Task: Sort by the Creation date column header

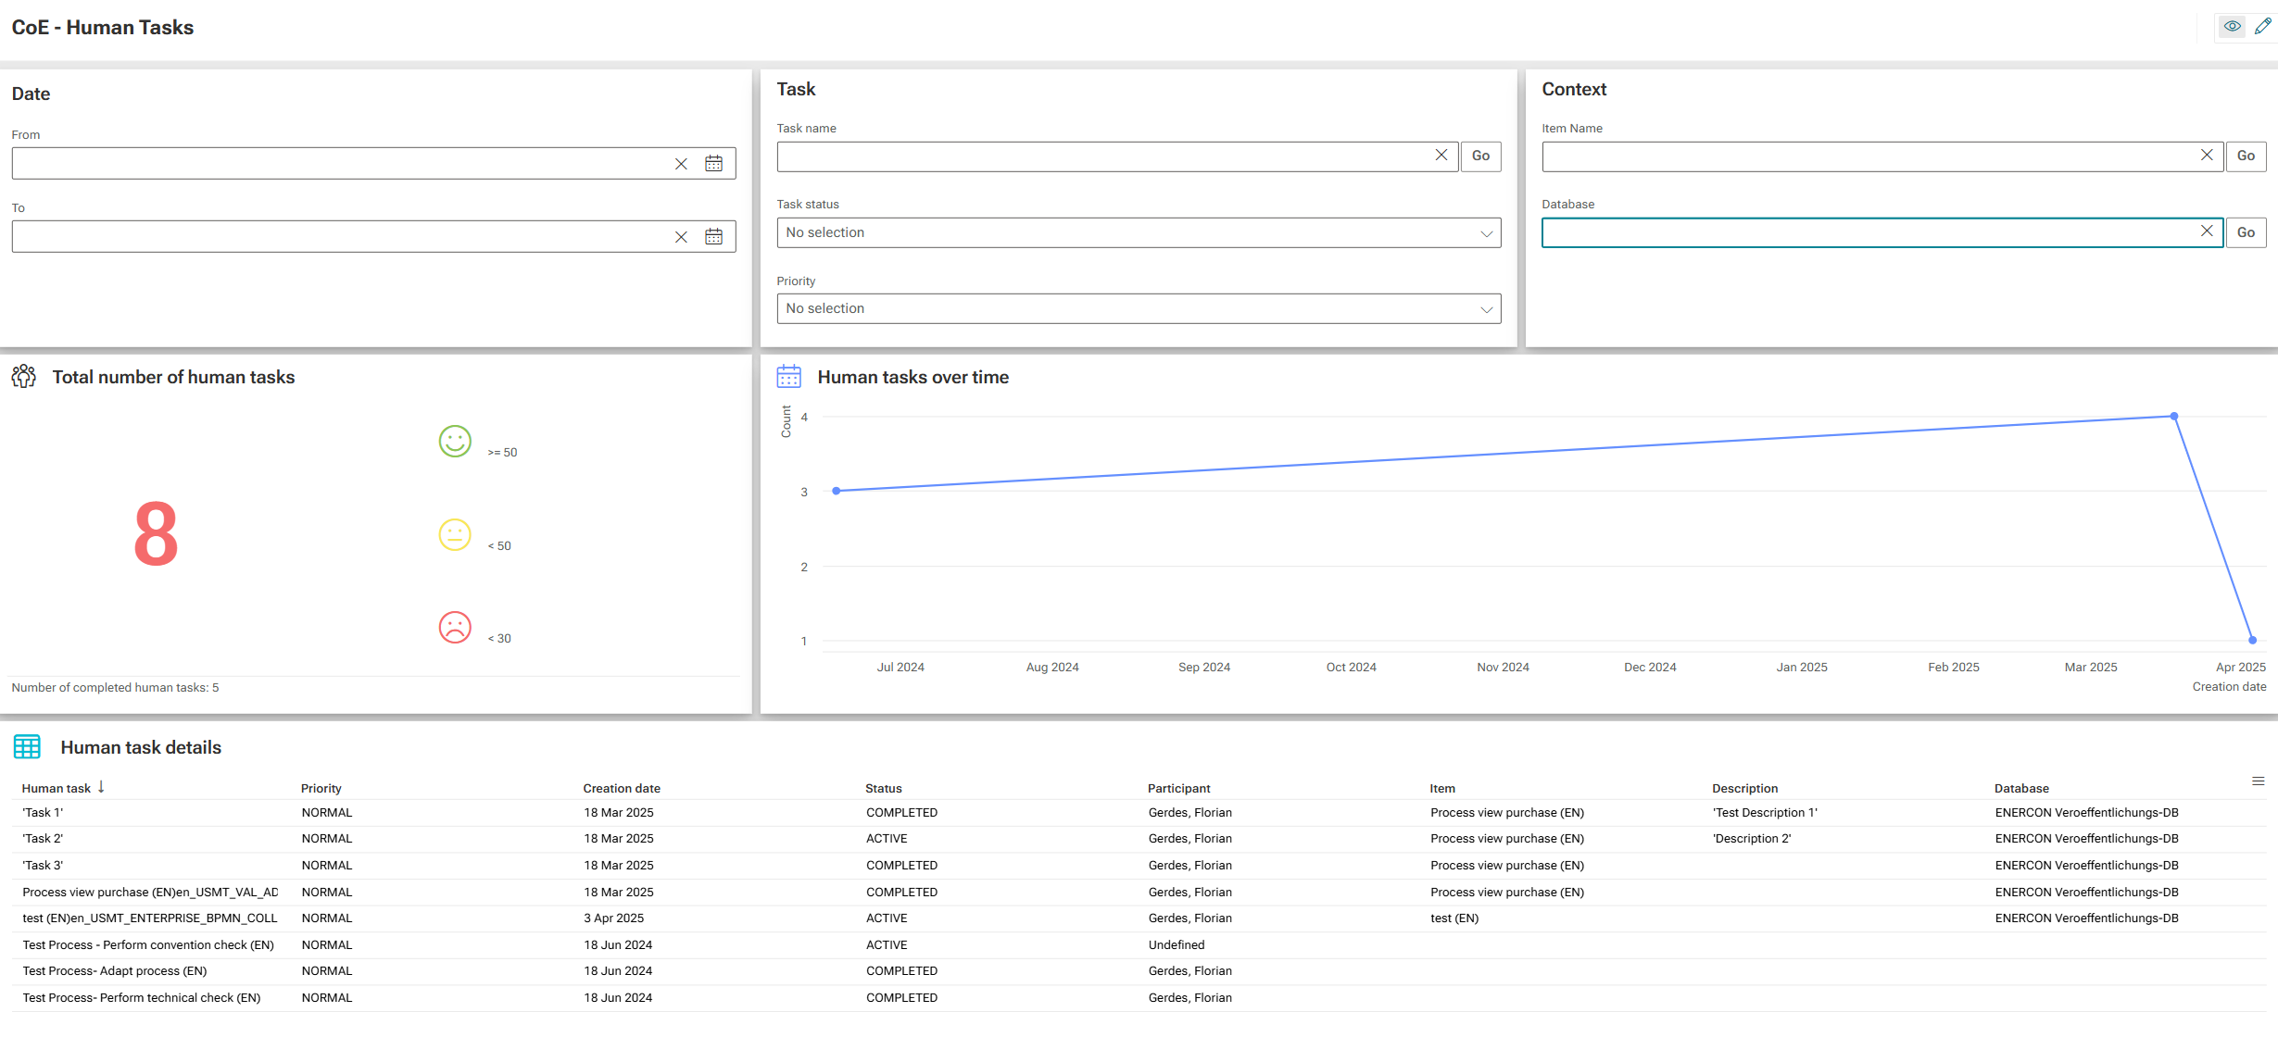Action: (x=621, y=789)
